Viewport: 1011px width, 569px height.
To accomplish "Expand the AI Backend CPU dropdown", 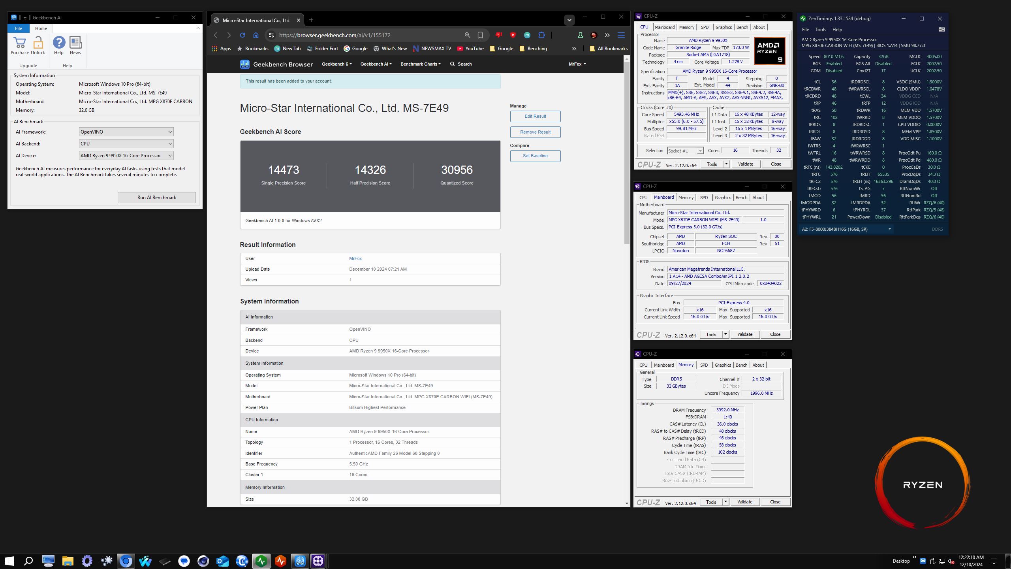I will point(126,144).
